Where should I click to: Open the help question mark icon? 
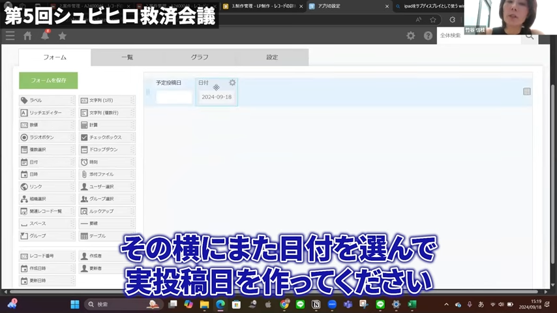(428, 35)
